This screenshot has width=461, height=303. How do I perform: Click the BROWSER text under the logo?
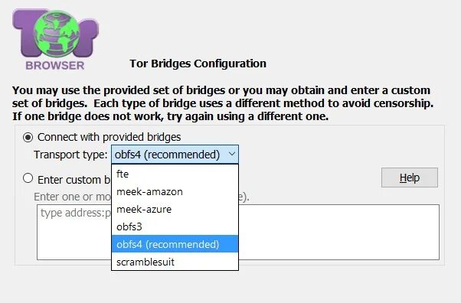55,66
